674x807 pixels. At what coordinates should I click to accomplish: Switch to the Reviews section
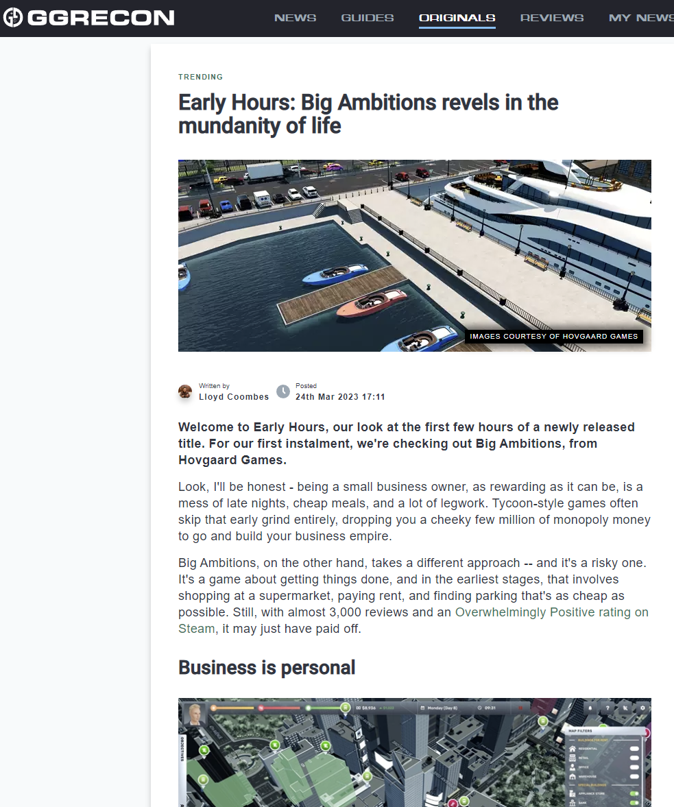pyautogui.click(x=552, y=18)
